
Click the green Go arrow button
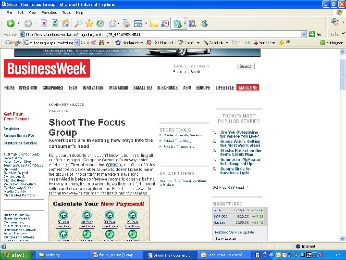[312, 34]
